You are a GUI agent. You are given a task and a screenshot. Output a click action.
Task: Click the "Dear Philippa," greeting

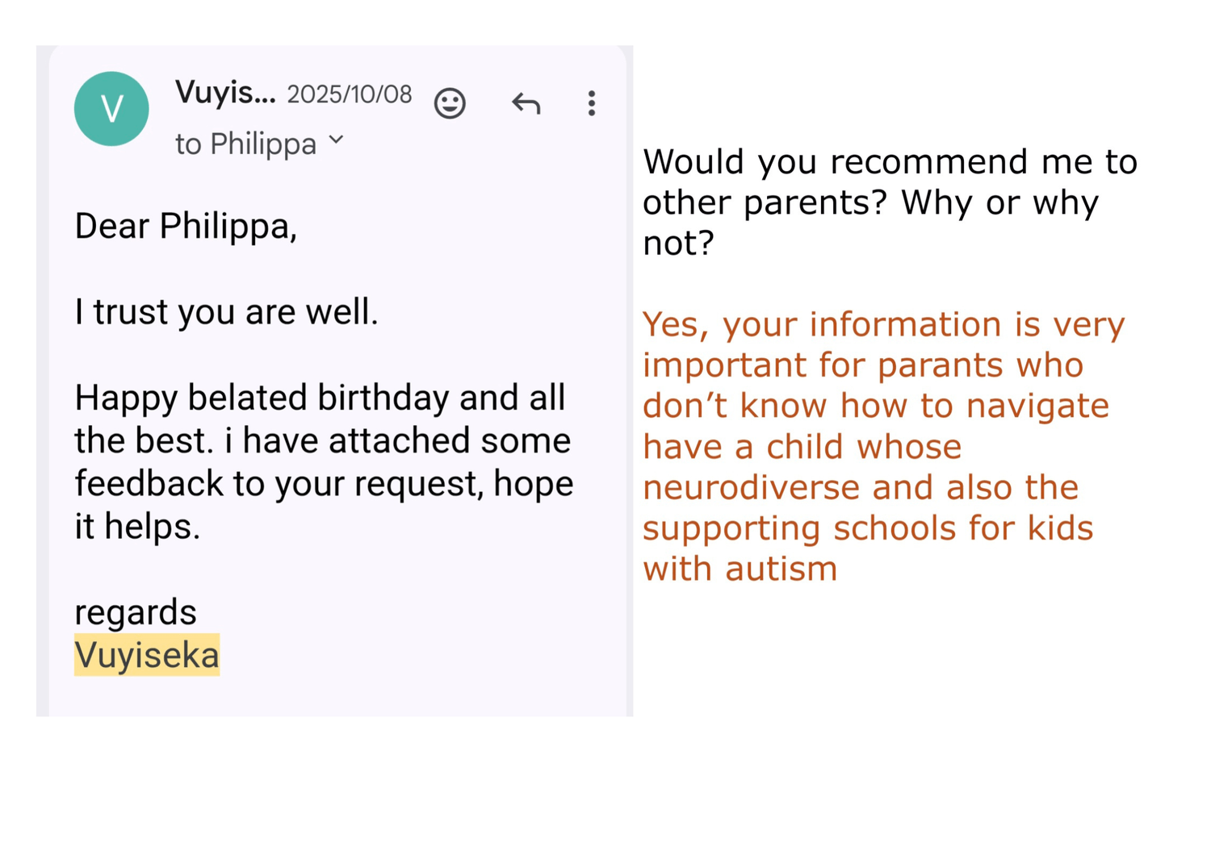pos(186,227)
